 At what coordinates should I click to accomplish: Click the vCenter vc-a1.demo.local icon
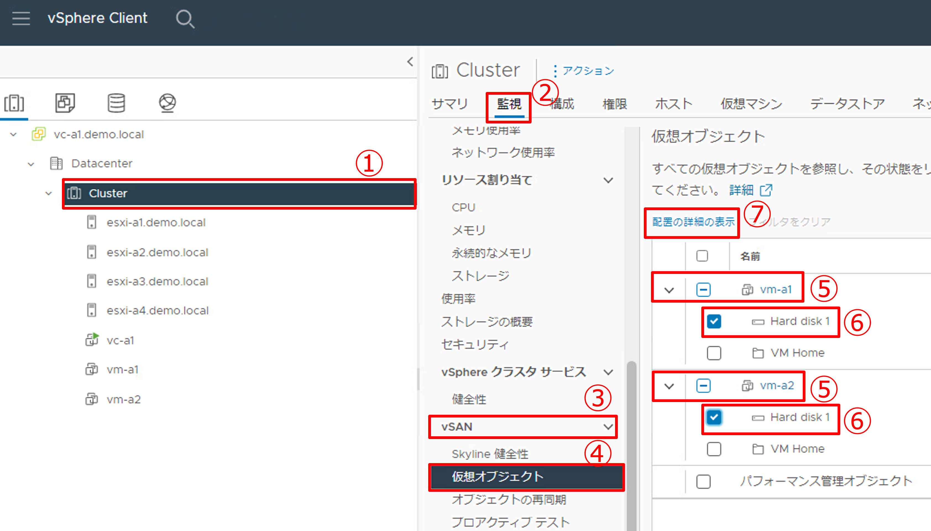tap(39, 134)
